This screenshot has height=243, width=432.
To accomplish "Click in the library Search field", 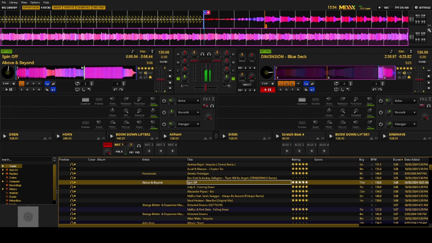I will tap(26, 159).
